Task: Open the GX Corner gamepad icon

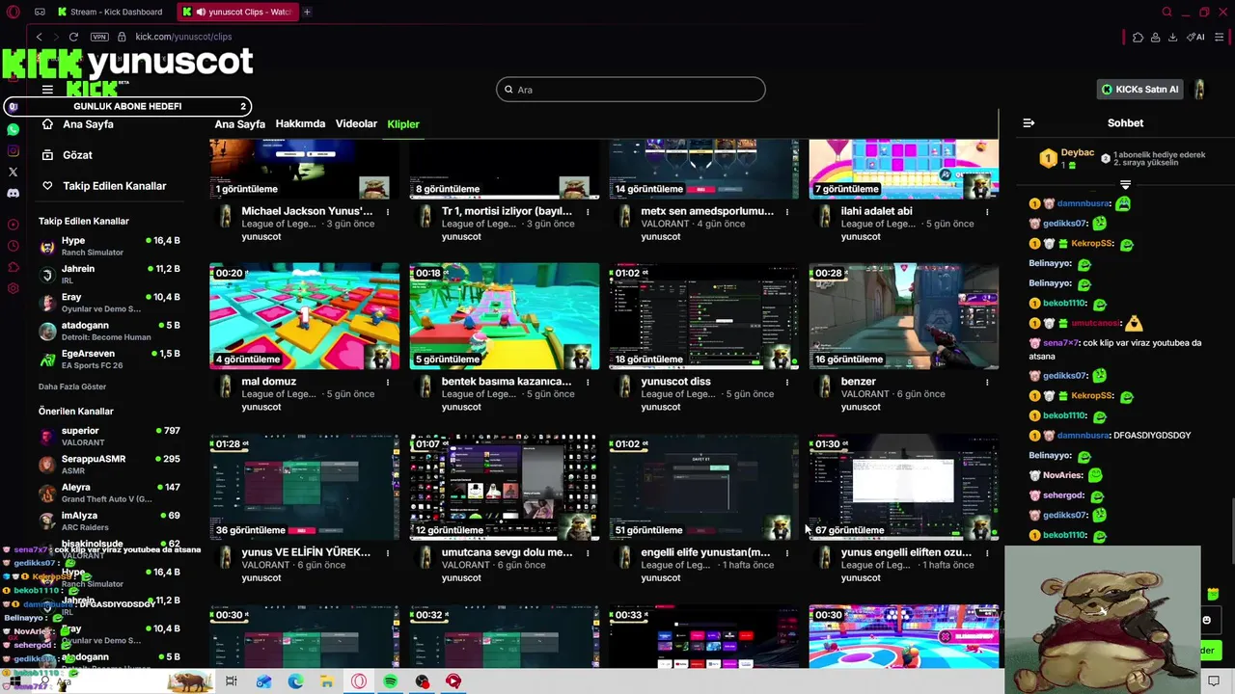Action: tap(40, 12)
